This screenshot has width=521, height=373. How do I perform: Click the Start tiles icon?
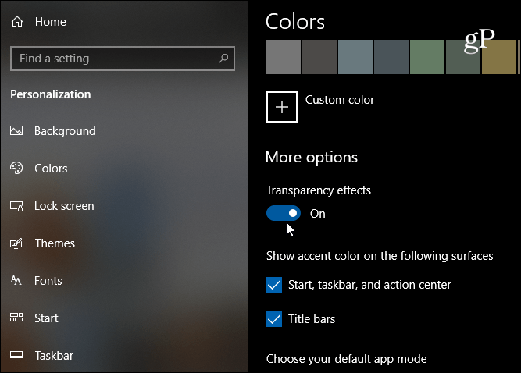click(x=16, y=318)
